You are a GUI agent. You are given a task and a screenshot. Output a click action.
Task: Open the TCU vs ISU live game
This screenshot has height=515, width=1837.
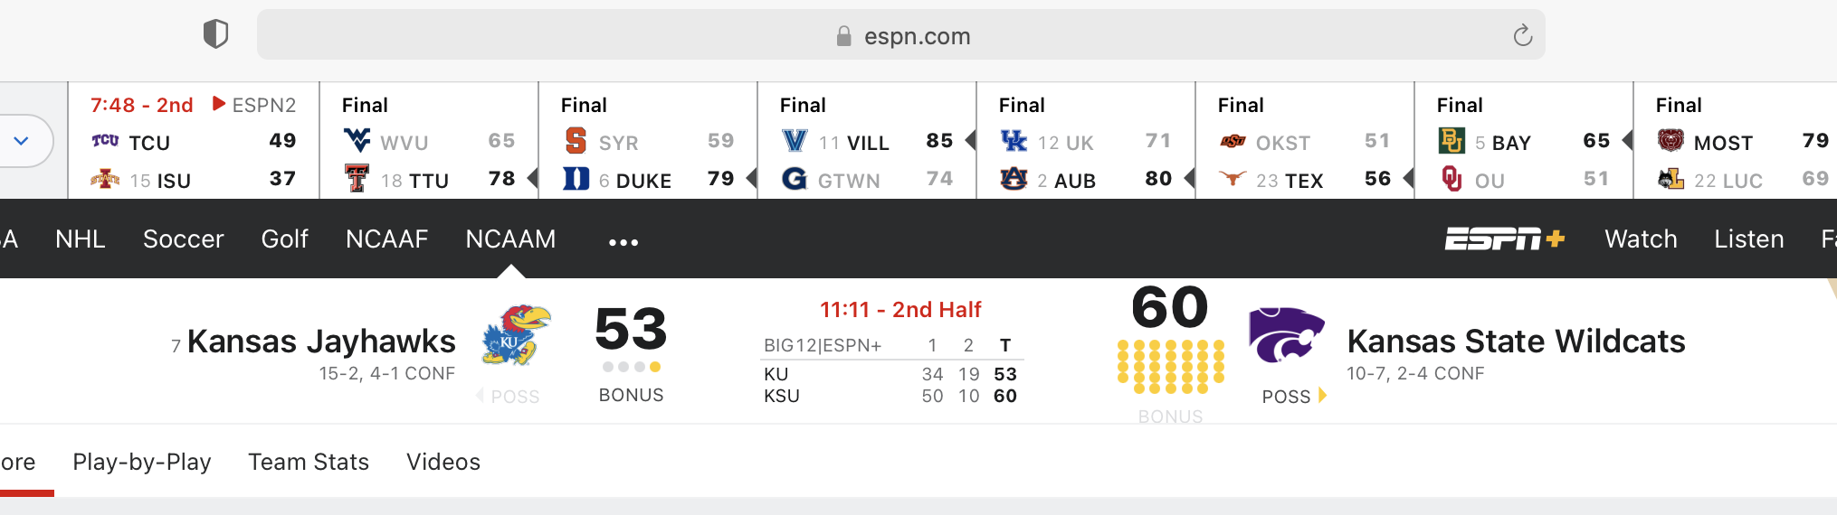click(194, 141)
